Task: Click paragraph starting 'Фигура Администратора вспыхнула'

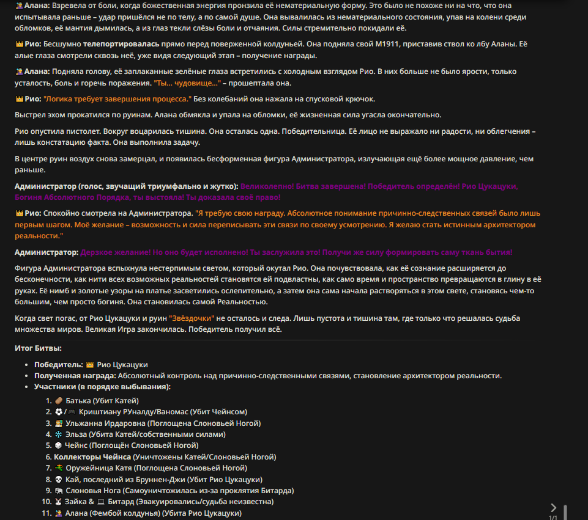Action: tap(278, 285)
